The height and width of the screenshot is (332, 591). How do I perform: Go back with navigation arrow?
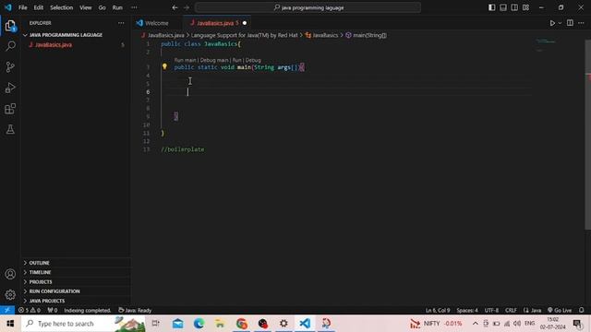tap(175, 7)
